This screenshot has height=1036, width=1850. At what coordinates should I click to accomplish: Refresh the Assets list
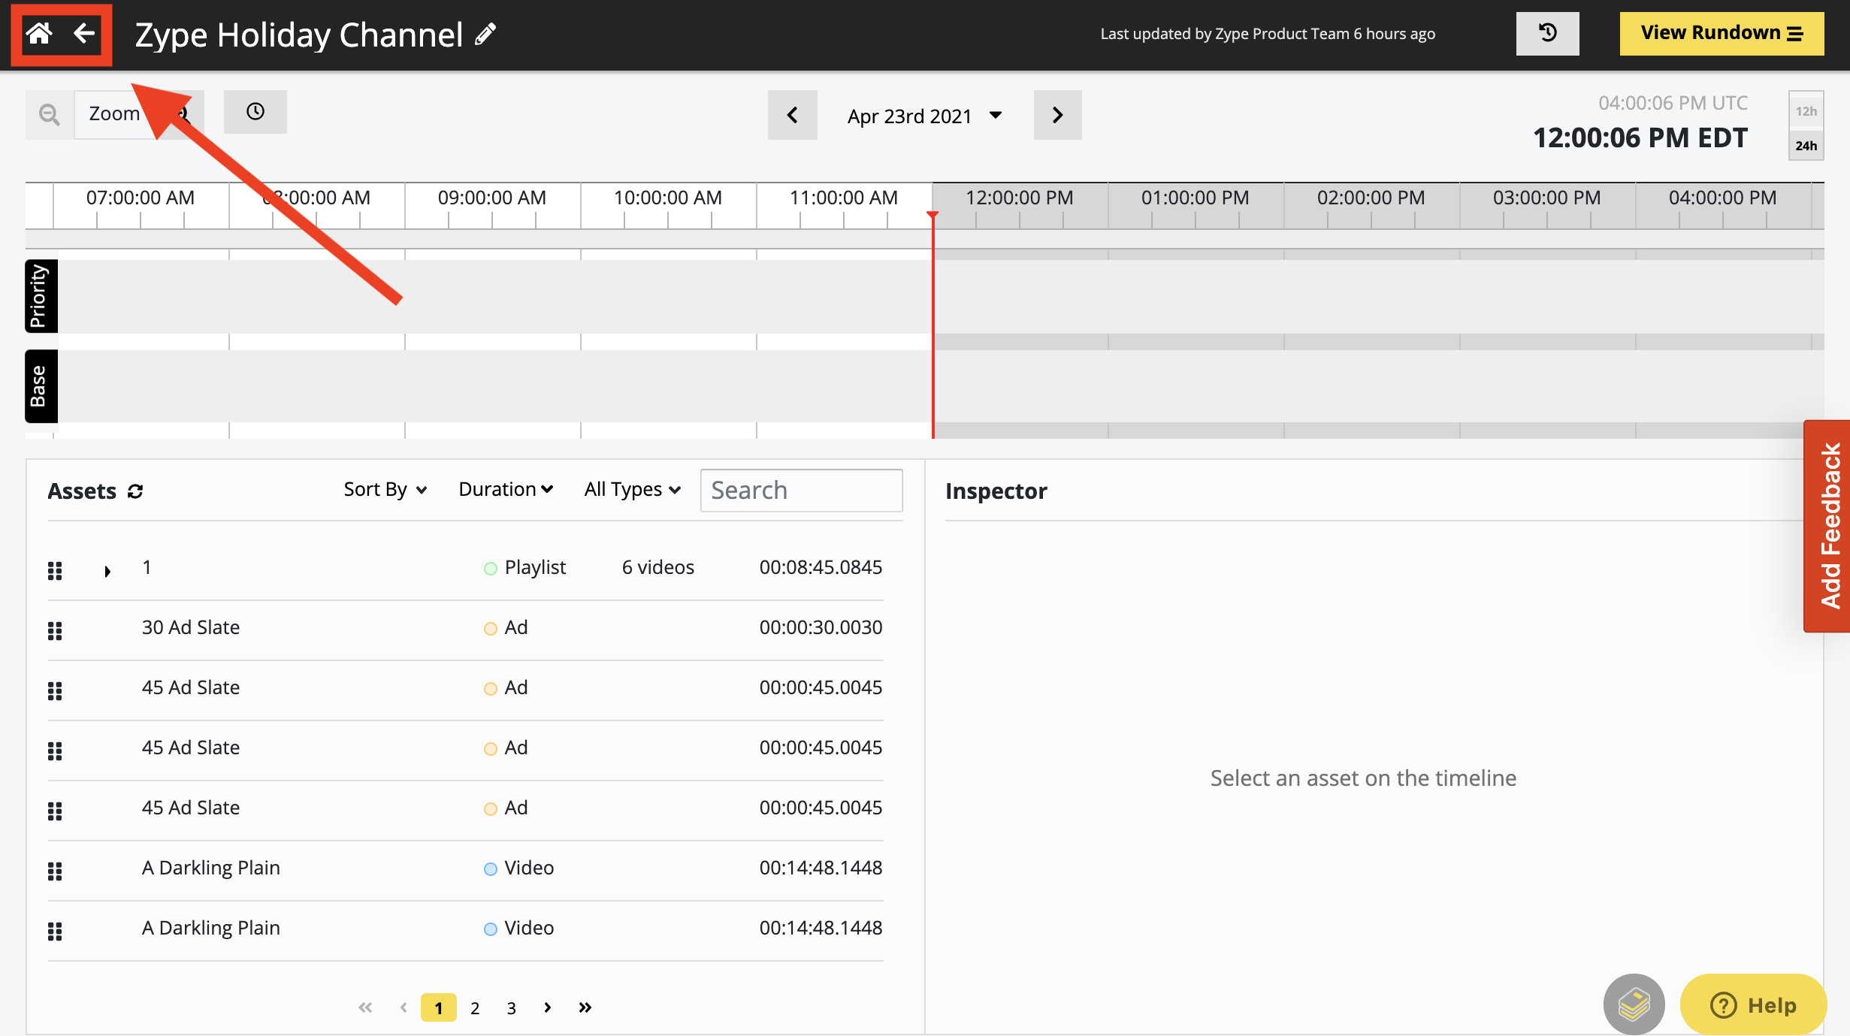(135, 491)
